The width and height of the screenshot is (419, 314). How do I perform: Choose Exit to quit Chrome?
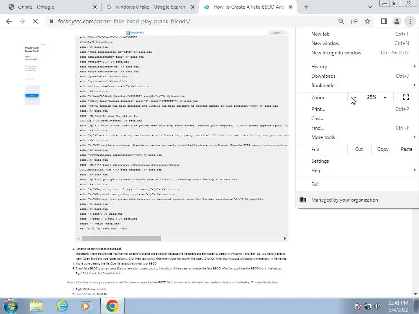pyautogui.click(x=357, y=184)
